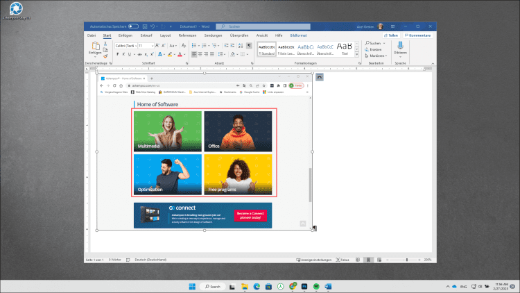
Task: Toggle subscript formatting
Action: 146,54
